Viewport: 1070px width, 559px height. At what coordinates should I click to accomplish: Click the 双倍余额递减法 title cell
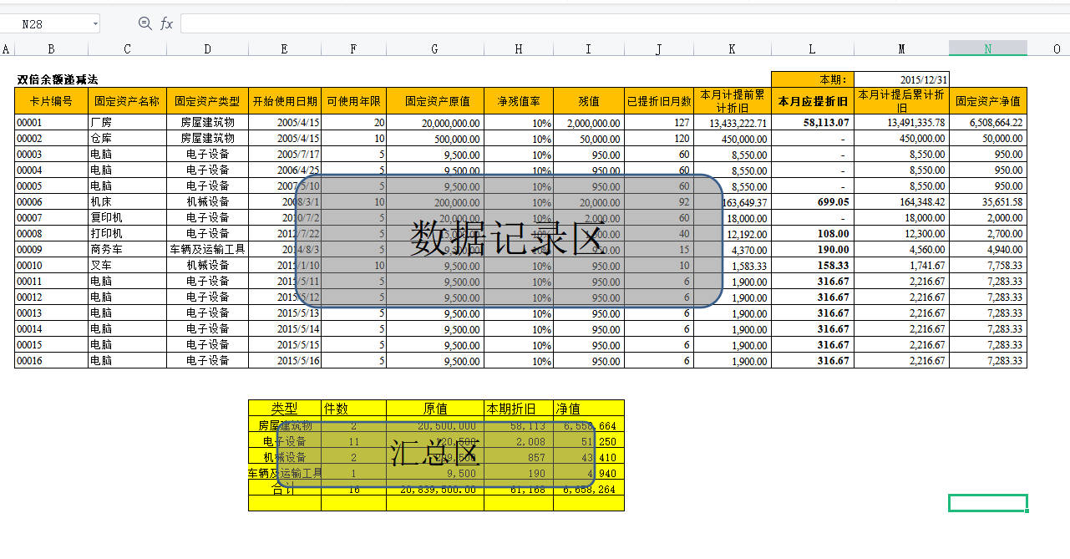[58, 80]
